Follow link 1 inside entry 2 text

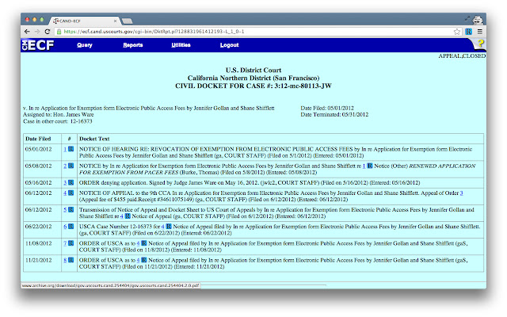(x=364, y=166)
